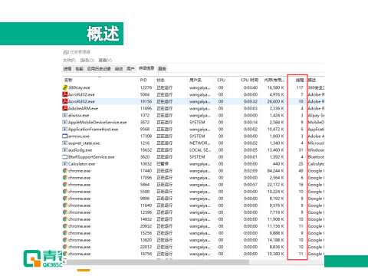
Task: Click the chrome.exe icon with PID 5508
Action: 65,191
